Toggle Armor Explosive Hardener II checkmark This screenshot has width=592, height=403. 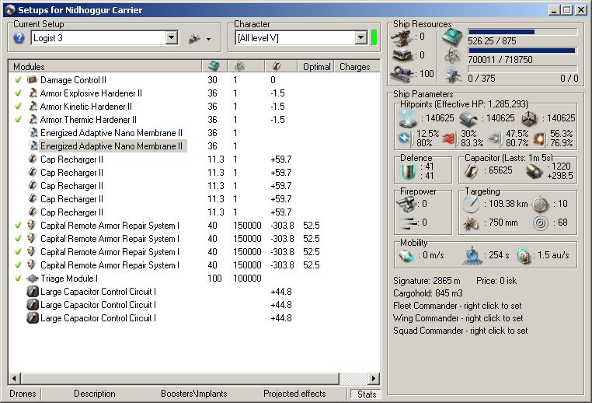coord(18,93)
